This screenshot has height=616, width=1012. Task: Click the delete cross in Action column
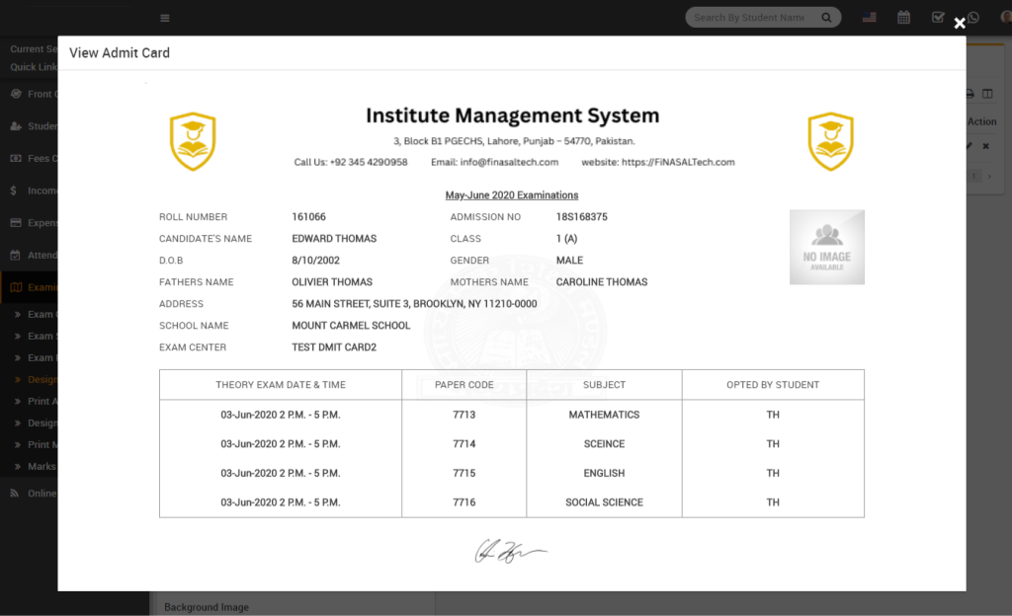[x=985, y=146]
